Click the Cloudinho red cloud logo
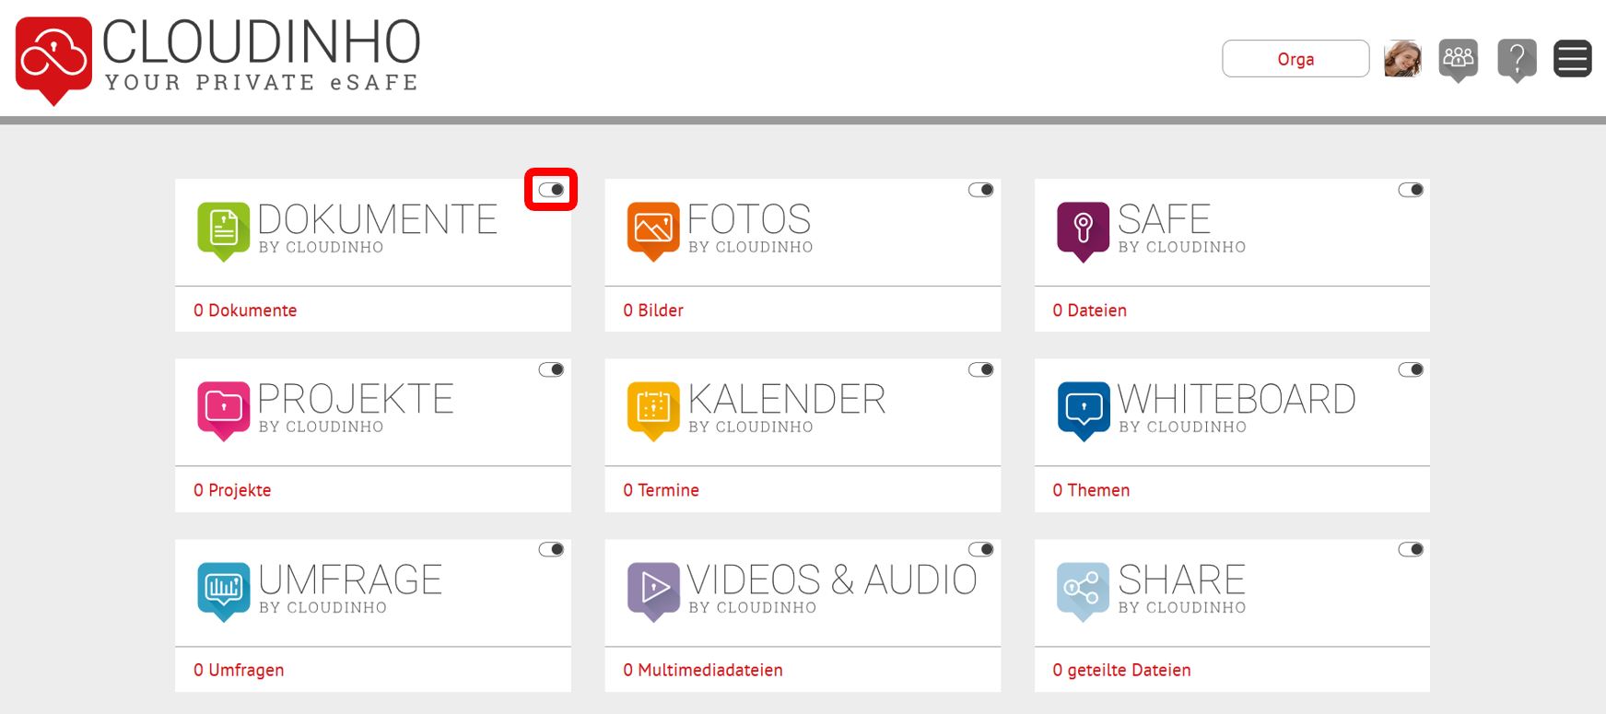Image resolution: width=1606 pixels, height=714 pixels. 53,59
